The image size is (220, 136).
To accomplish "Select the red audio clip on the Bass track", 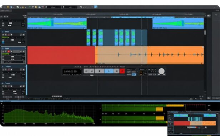I will 61,55.
